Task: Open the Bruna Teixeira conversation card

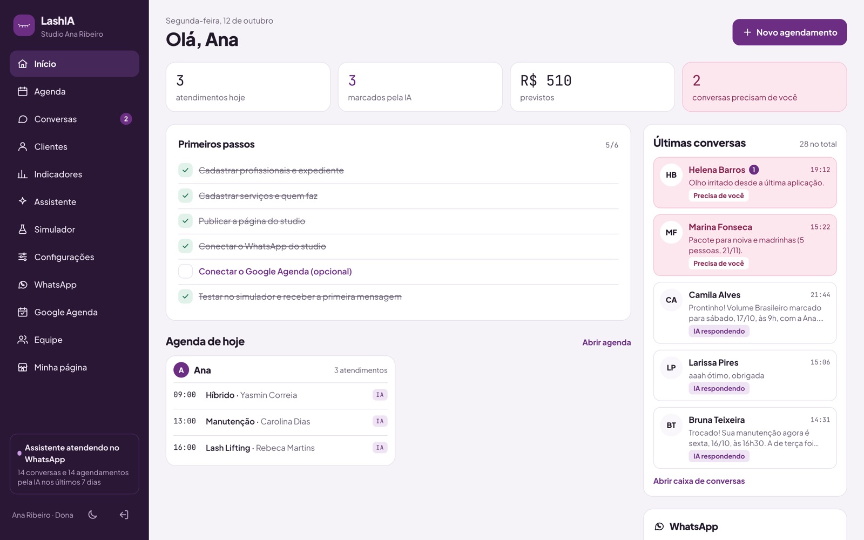Action: (x=745, y=438)
